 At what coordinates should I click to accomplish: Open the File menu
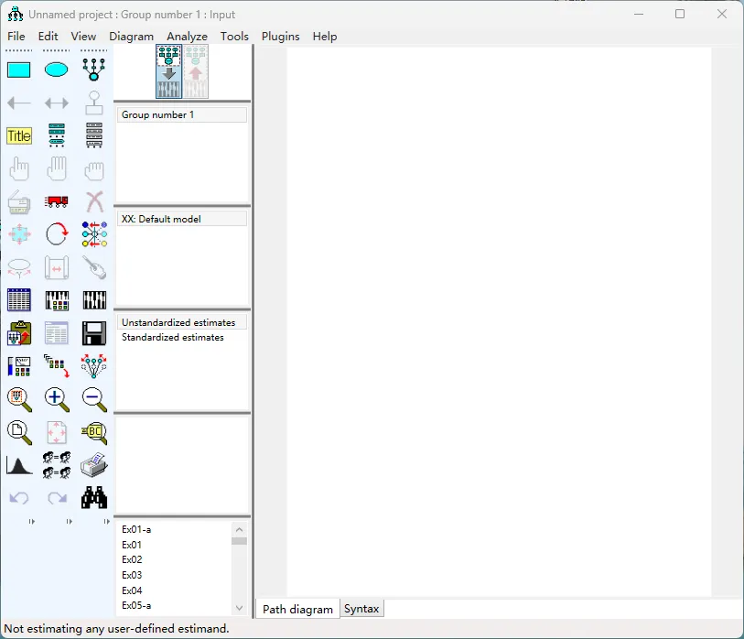(16, 37)
